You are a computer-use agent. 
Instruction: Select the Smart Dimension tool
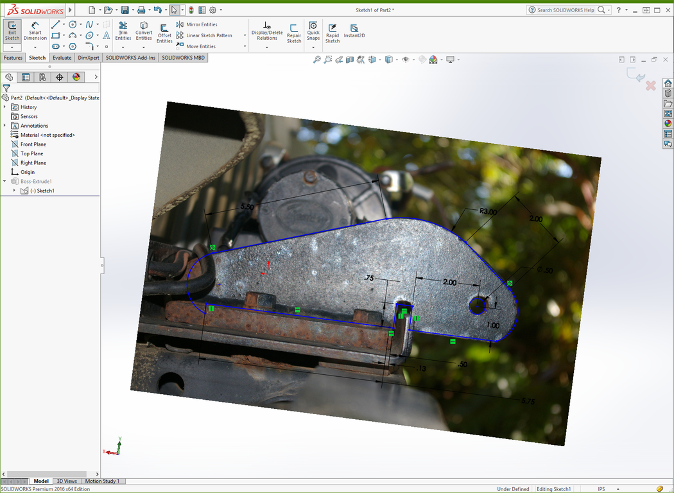click(35, 31)
